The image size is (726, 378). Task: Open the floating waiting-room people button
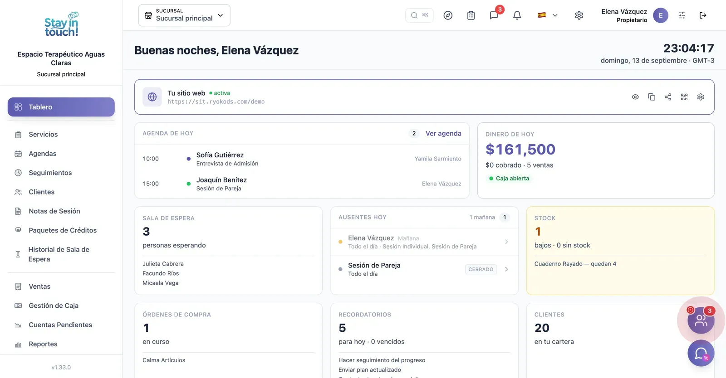pos(701,320)
